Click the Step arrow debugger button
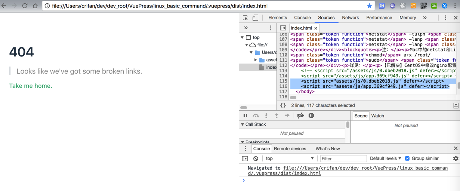This screenshot has width=460, height=191. click(x=287, y=115)
